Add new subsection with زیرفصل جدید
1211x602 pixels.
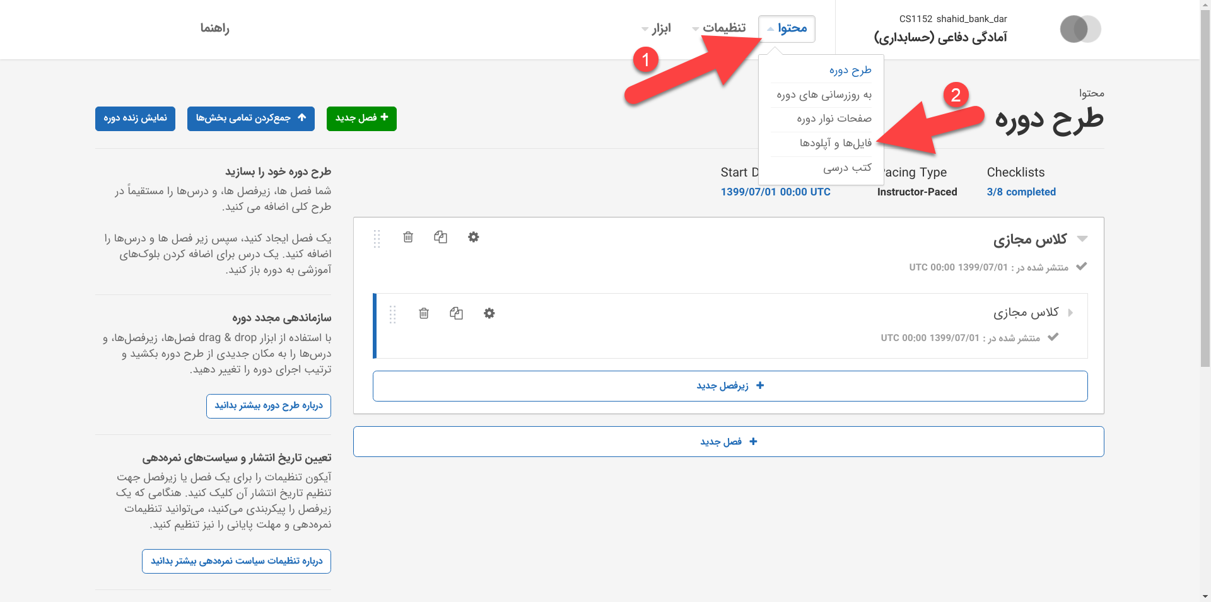tap(730, 386)
